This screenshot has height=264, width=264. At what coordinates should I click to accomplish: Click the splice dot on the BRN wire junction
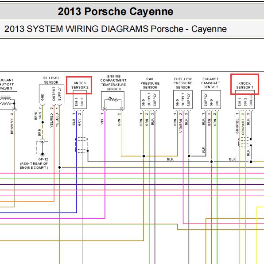[144, 156]
